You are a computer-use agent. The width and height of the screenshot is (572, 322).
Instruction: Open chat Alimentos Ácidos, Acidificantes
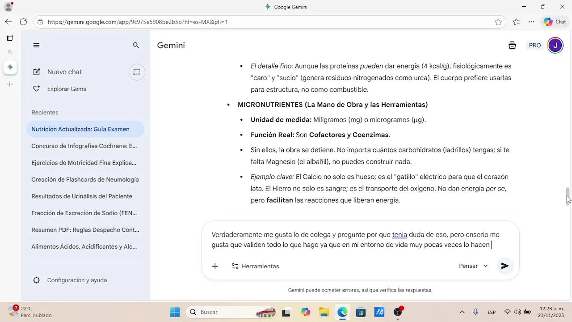point(85,246)
